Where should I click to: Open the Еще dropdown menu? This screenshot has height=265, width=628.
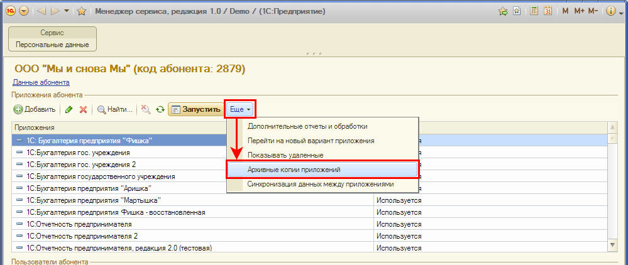[240, 109]
